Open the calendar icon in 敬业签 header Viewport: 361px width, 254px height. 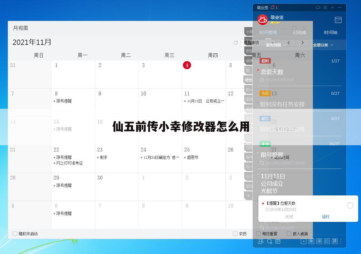[x=338, y=20]
